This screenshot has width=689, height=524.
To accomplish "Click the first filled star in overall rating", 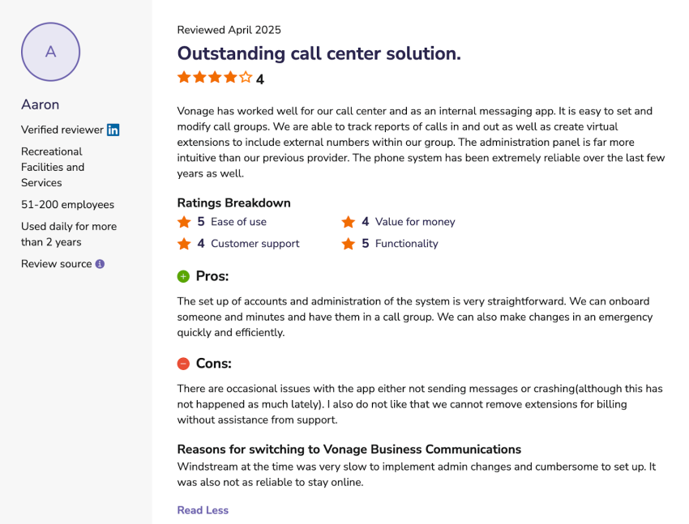I will pyautogui.click(x=184, y=78).
